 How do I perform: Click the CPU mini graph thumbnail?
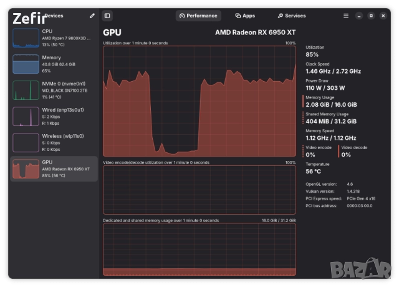(x=26, y=38)
